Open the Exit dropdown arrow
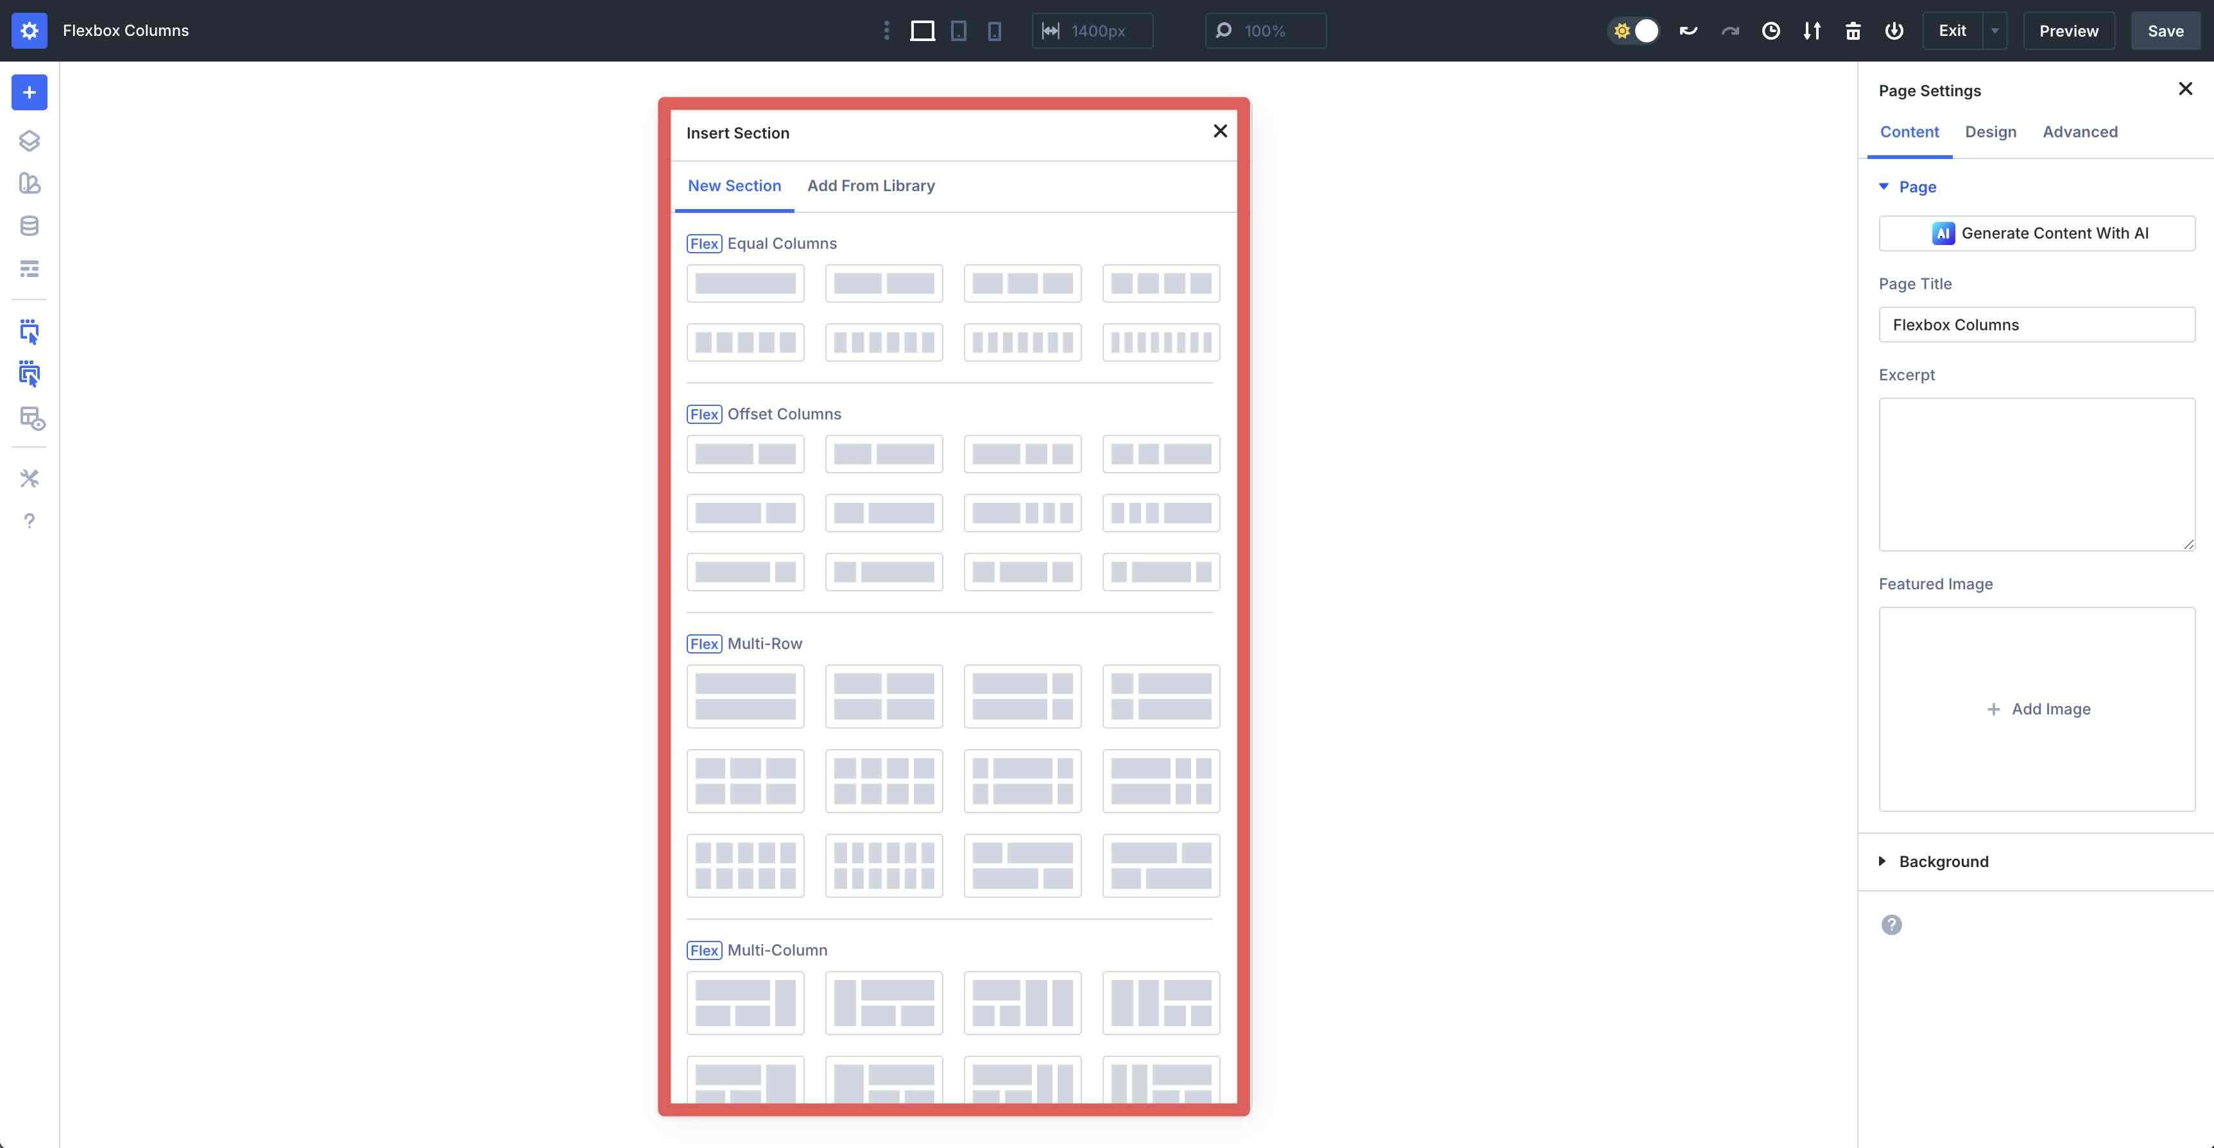This screenshot has height=1148, width=2214. pos(1995,30)
